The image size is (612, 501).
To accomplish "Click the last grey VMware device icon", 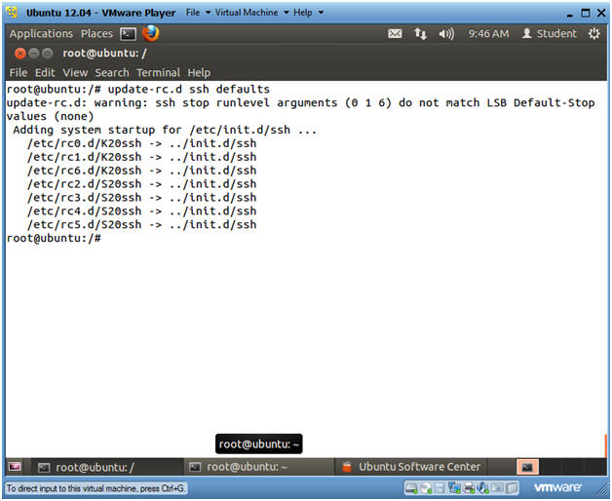I will pos(512,487).
